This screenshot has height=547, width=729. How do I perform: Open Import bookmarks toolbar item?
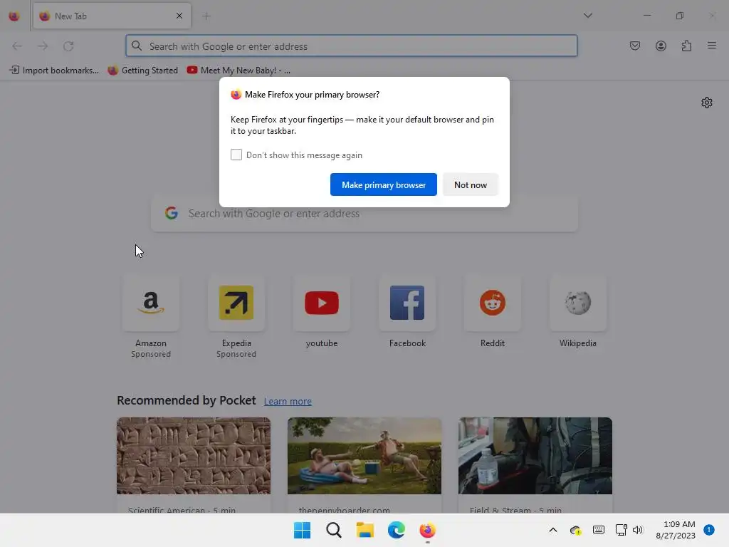click(54, 71)
